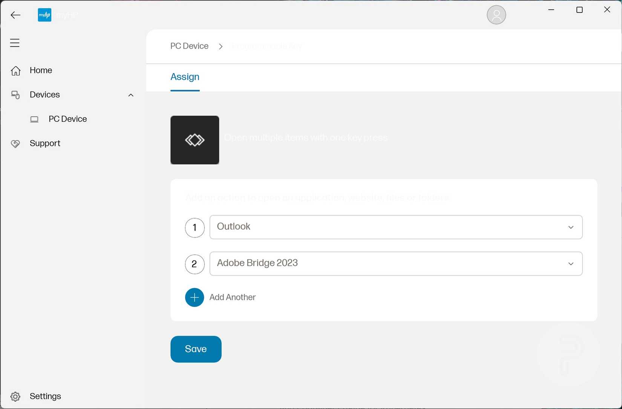Viewport: 622px width, 409px height.
Task: Click the blue plus Add Another icon
Action: (195, 297)
